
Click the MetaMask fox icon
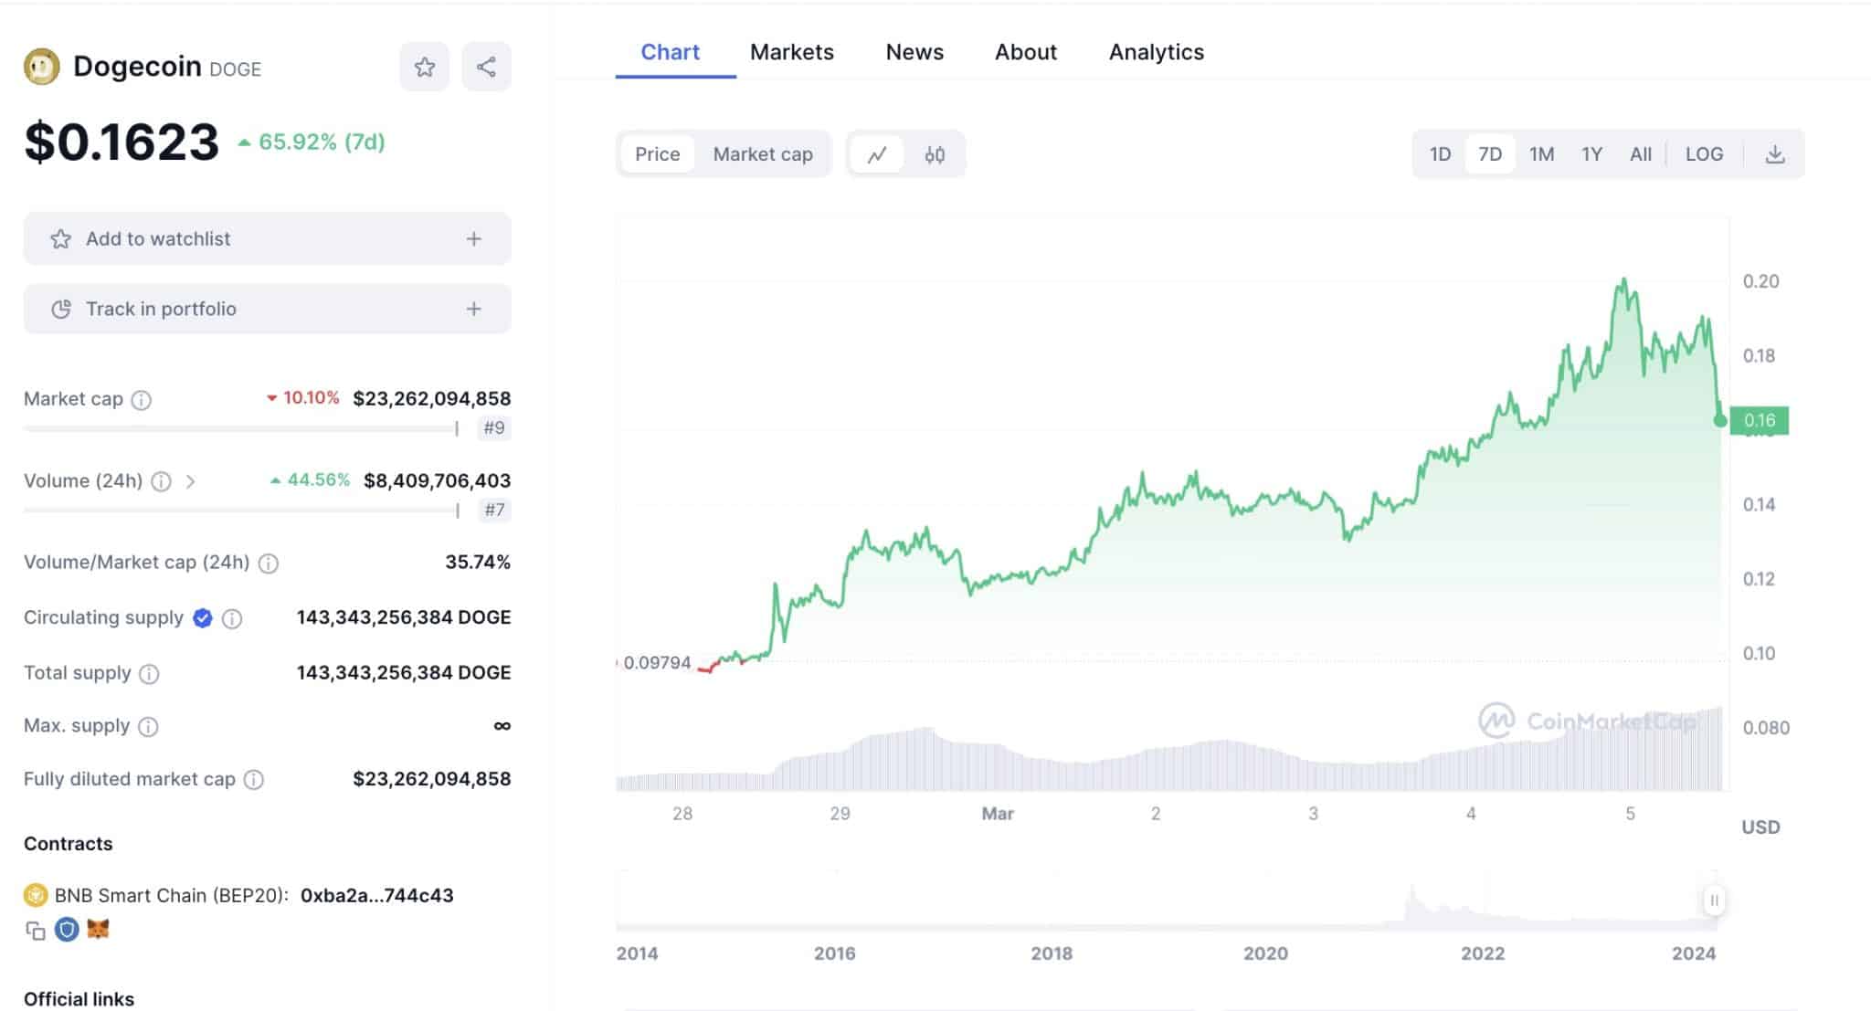[98, 929]
